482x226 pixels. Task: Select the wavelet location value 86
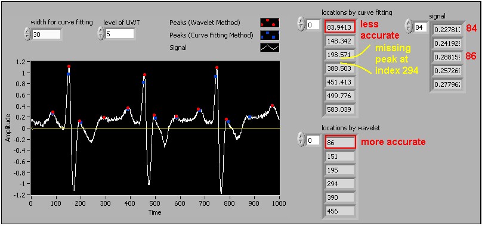[340, 142]
